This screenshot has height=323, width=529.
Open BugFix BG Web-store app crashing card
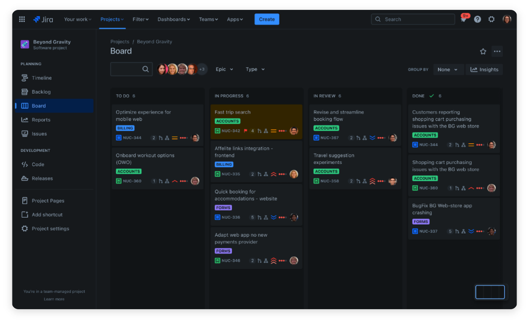(454, 219)
